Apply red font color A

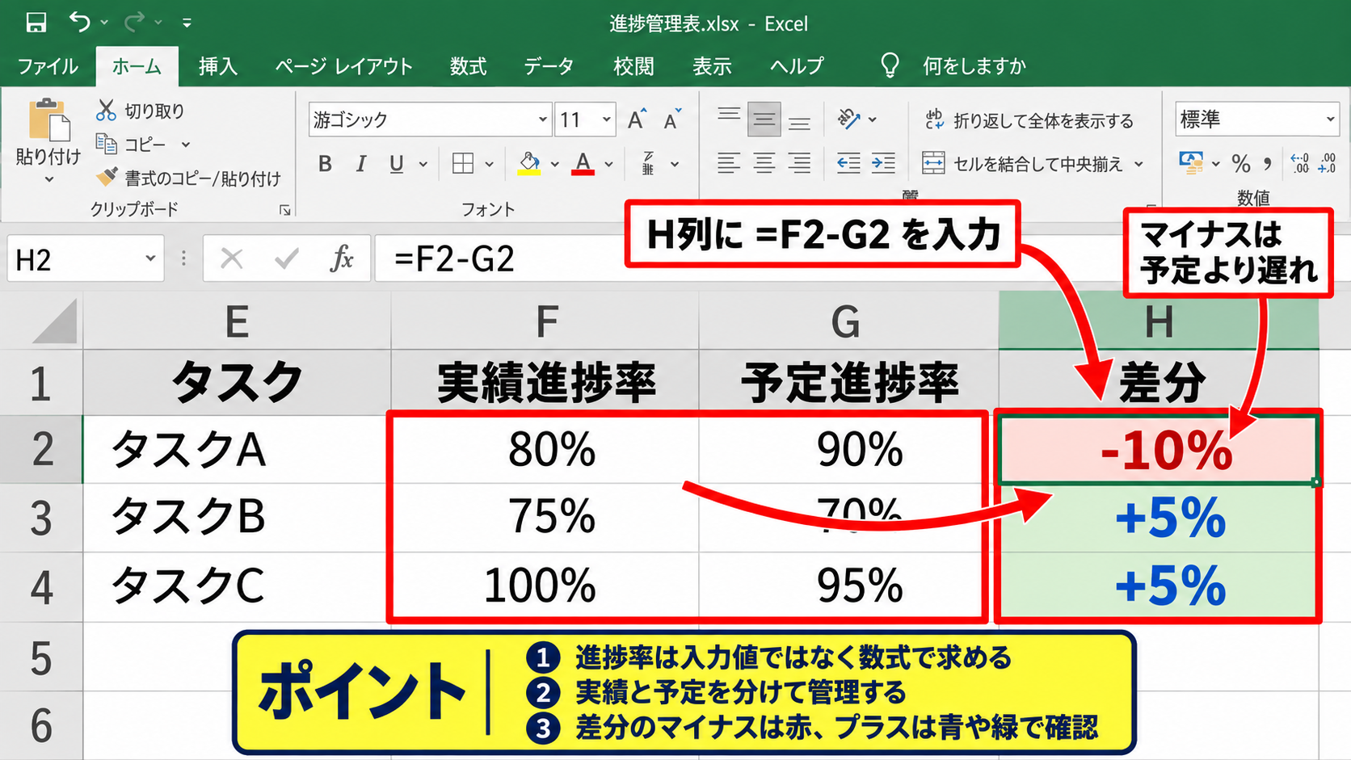pos(583,164)
